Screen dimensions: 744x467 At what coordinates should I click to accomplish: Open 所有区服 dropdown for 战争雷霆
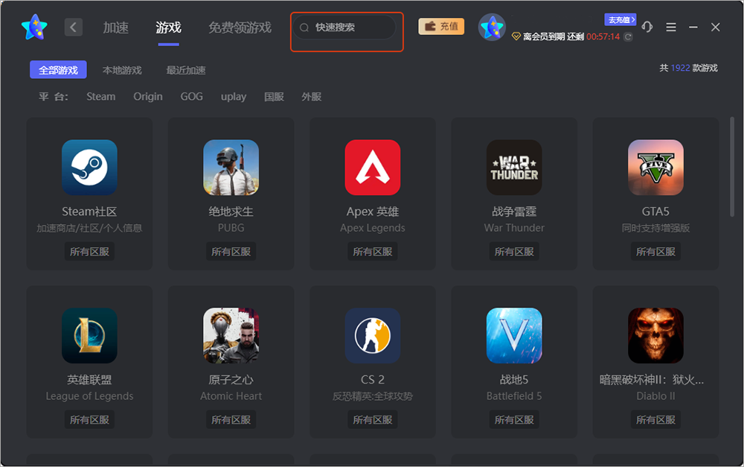tap(514, 251)
